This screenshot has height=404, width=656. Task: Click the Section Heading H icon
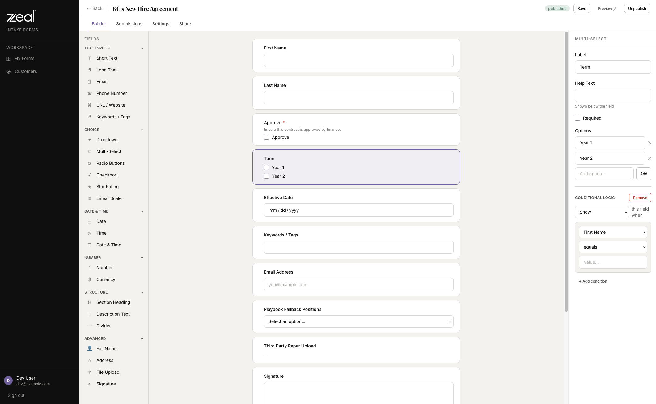click(90, 302)
